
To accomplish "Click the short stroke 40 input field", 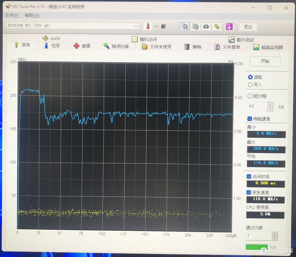I will pos(257,106).
